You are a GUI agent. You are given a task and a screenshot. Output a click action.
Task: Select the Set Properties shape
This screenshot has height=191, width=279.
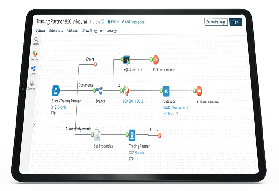pyautogui.click(x=97, y=135)
